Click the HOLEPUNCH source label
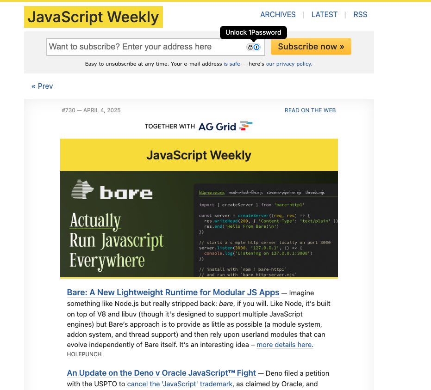The image size is (431, 390). (84, 354)
